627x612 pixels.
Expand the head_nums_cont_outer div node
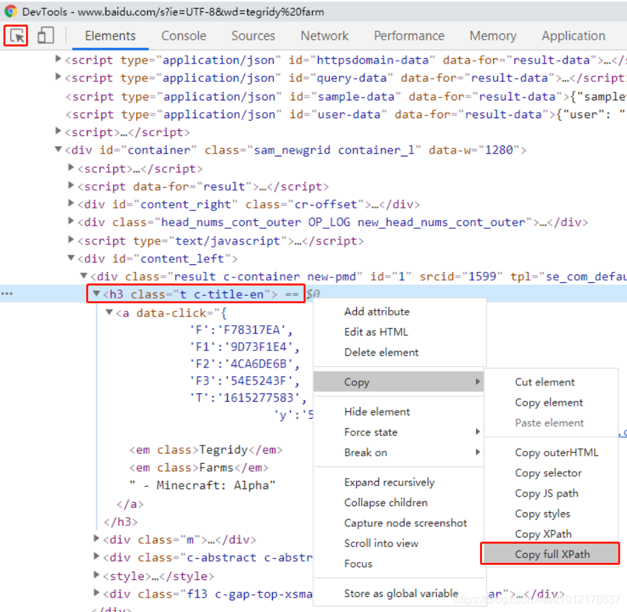71,221
